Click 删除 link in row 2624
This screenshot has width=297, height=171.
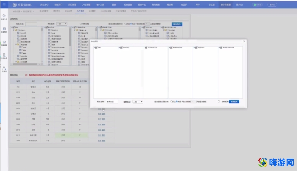pyautogui.click(x=104, y=119)
